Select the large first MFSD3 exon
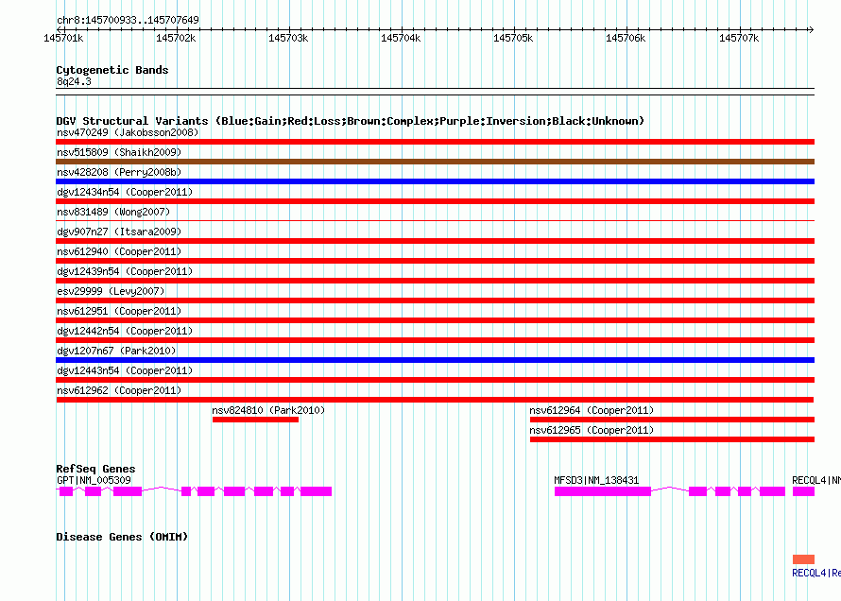 click(x=603, y=491)
